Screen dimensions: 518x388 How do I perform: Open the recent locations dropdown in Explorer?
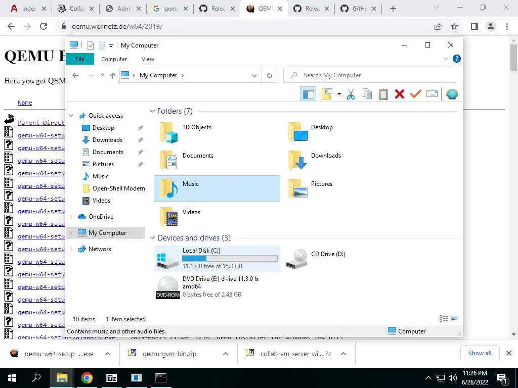coord(102,76)
